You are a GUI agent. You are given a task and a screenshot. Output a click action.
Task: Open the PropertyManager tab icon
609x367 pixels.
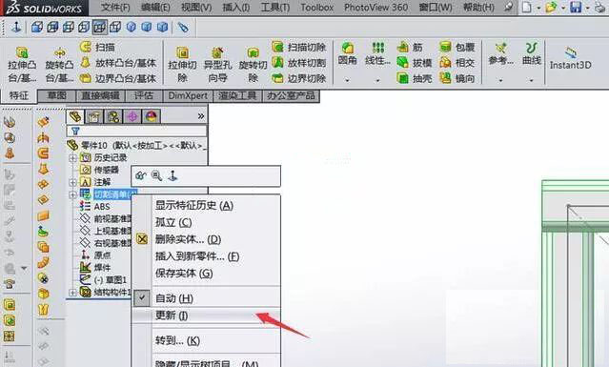[94, 116]
